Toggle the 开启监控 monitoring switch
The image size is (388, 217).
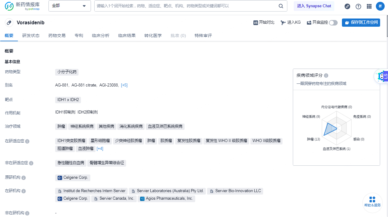(x=333, y=22)
